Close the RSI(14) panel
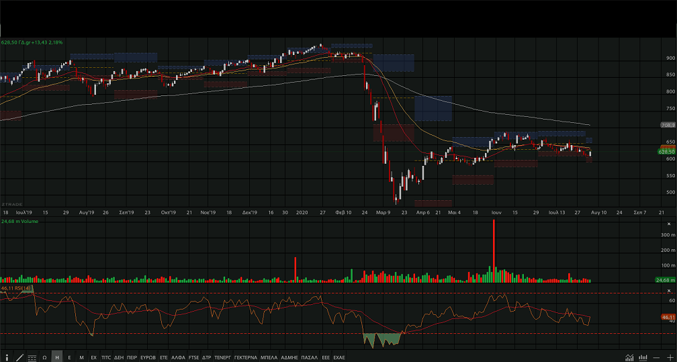677x362 pixels. (x=669, y=291)
